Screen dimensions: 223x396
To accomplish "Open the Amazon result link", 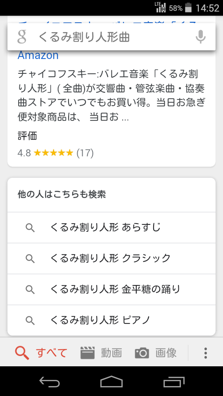I will (38, 55).
